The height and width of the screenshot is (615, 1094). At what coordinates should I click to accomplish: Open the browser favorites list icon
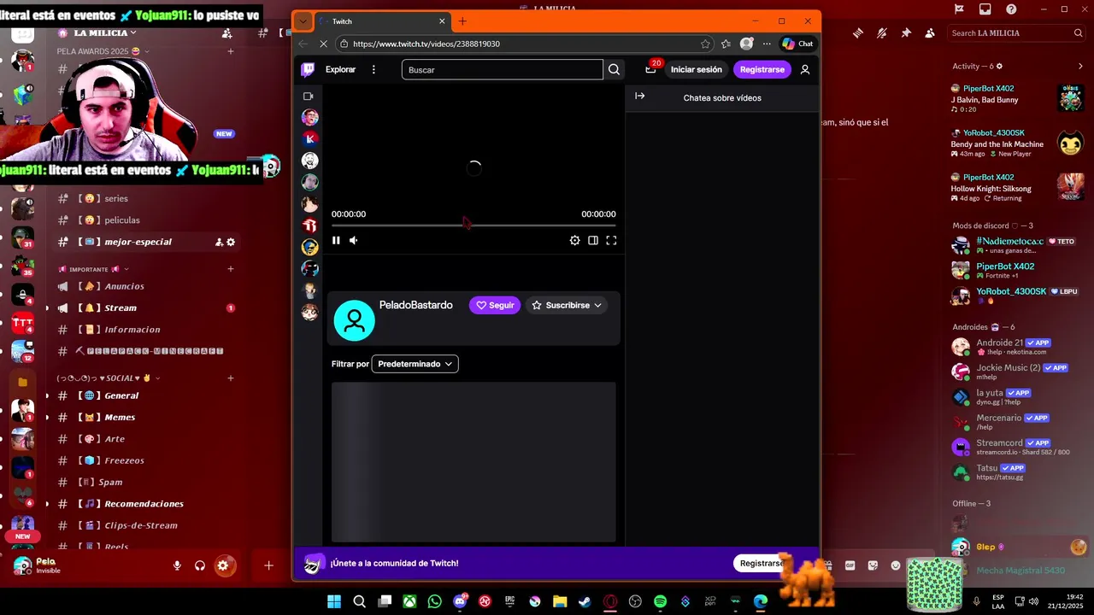click(x=726, y=44)
